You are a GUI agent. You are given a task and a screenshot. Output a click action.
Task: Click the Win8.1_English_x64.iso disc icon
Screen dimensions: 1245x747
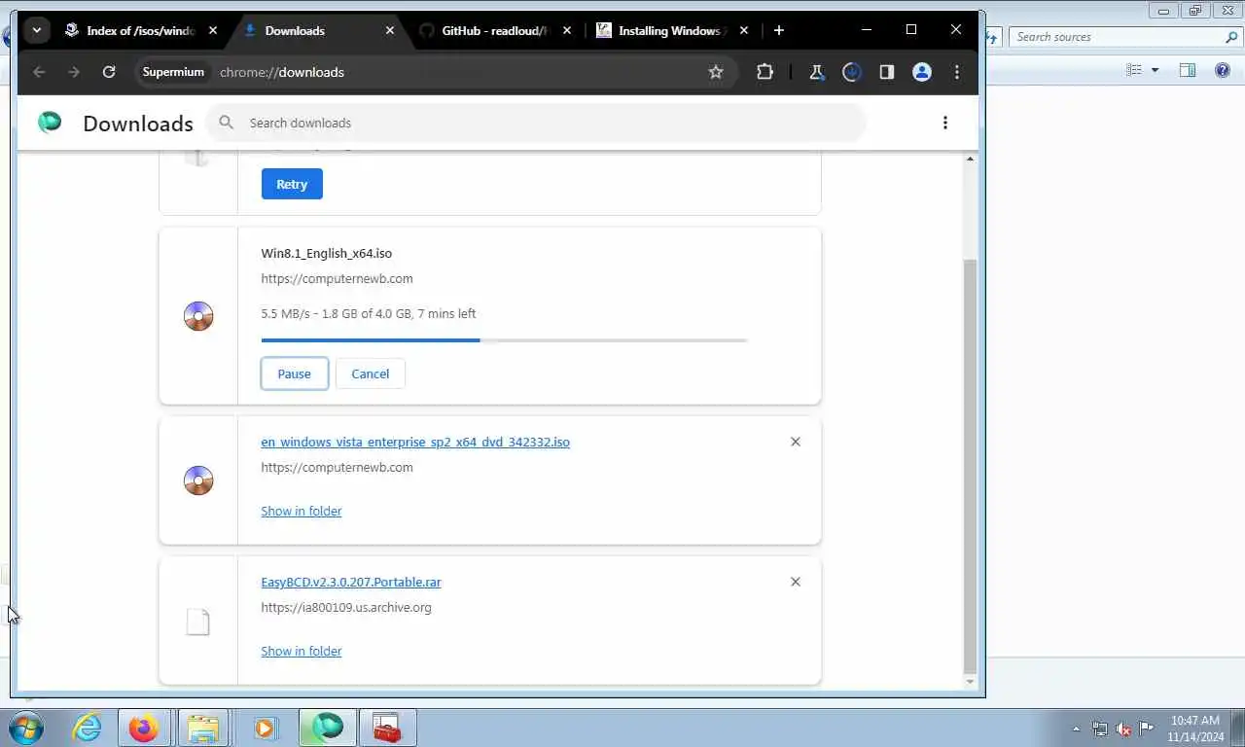[198, 316]
